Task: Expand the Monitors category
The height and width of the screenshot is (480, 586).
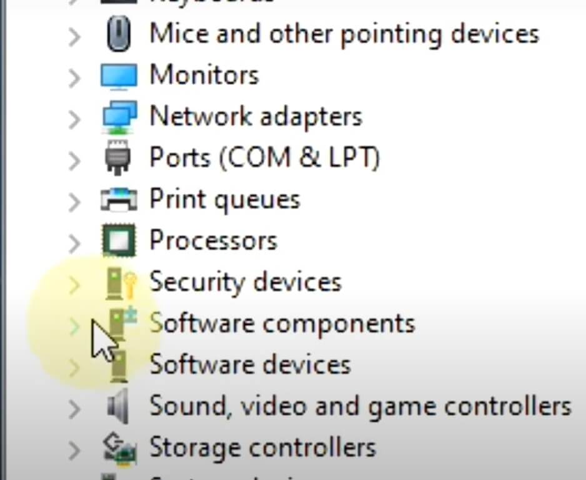Action: click(x=74, y=75)
